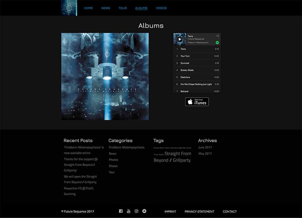Play the album in the Spotify widget
The image size is (302, 218).
point(180,39)
